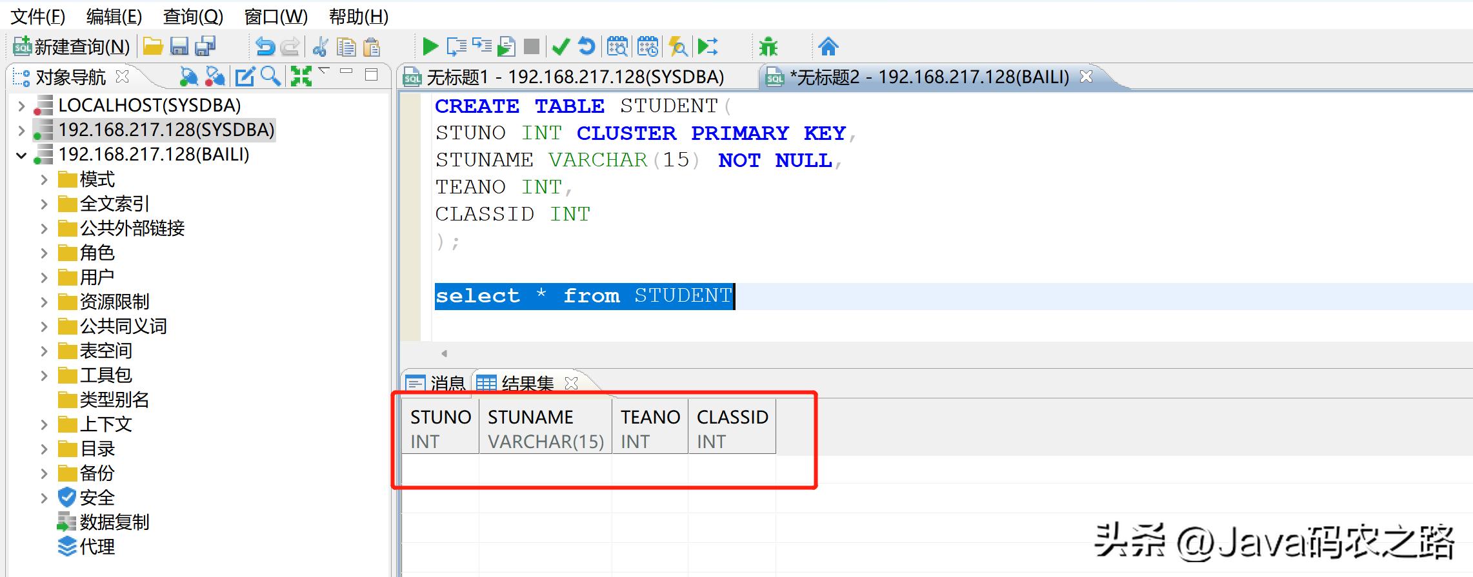Collapse the 192.168.217.128(BAILI) connection node
Screen dimensions: 1473x577
(x=21, y=155)
